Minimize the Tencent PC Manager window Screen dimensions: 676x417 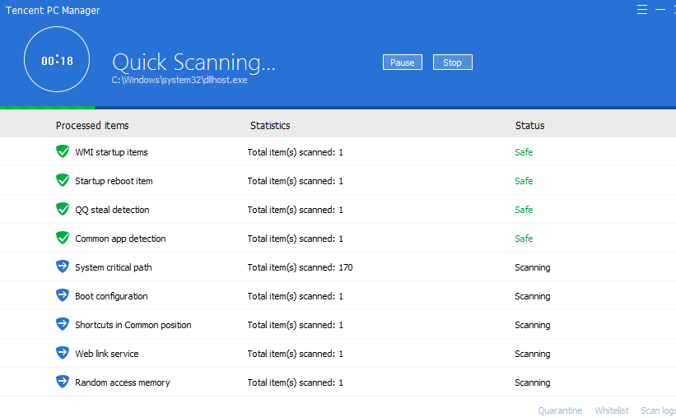(x=660, y=10)
